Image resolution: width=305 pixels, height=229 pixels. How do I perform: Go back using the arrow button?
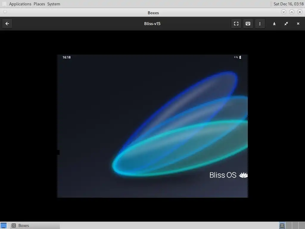pyautogui.click(x=7, y=24)
